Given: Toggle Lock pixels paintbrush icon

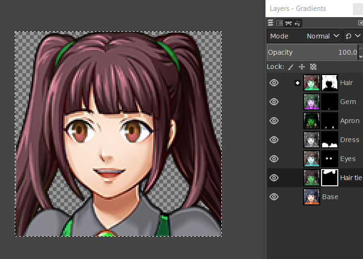Looking at the screenshot, I should point(291,67).
